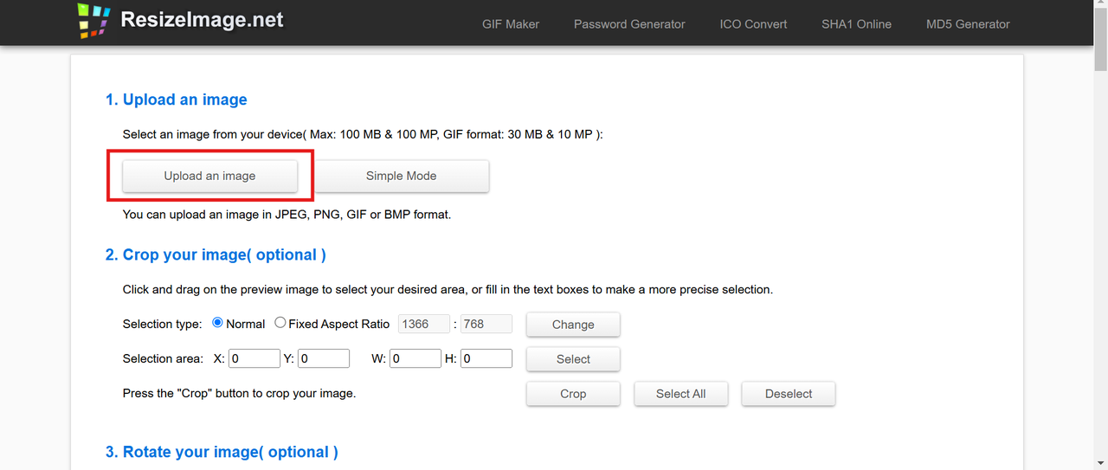The width and height of the screenshot is (1108, 470).
Task: Focus the Y selection field
Action: click(324, 358)
